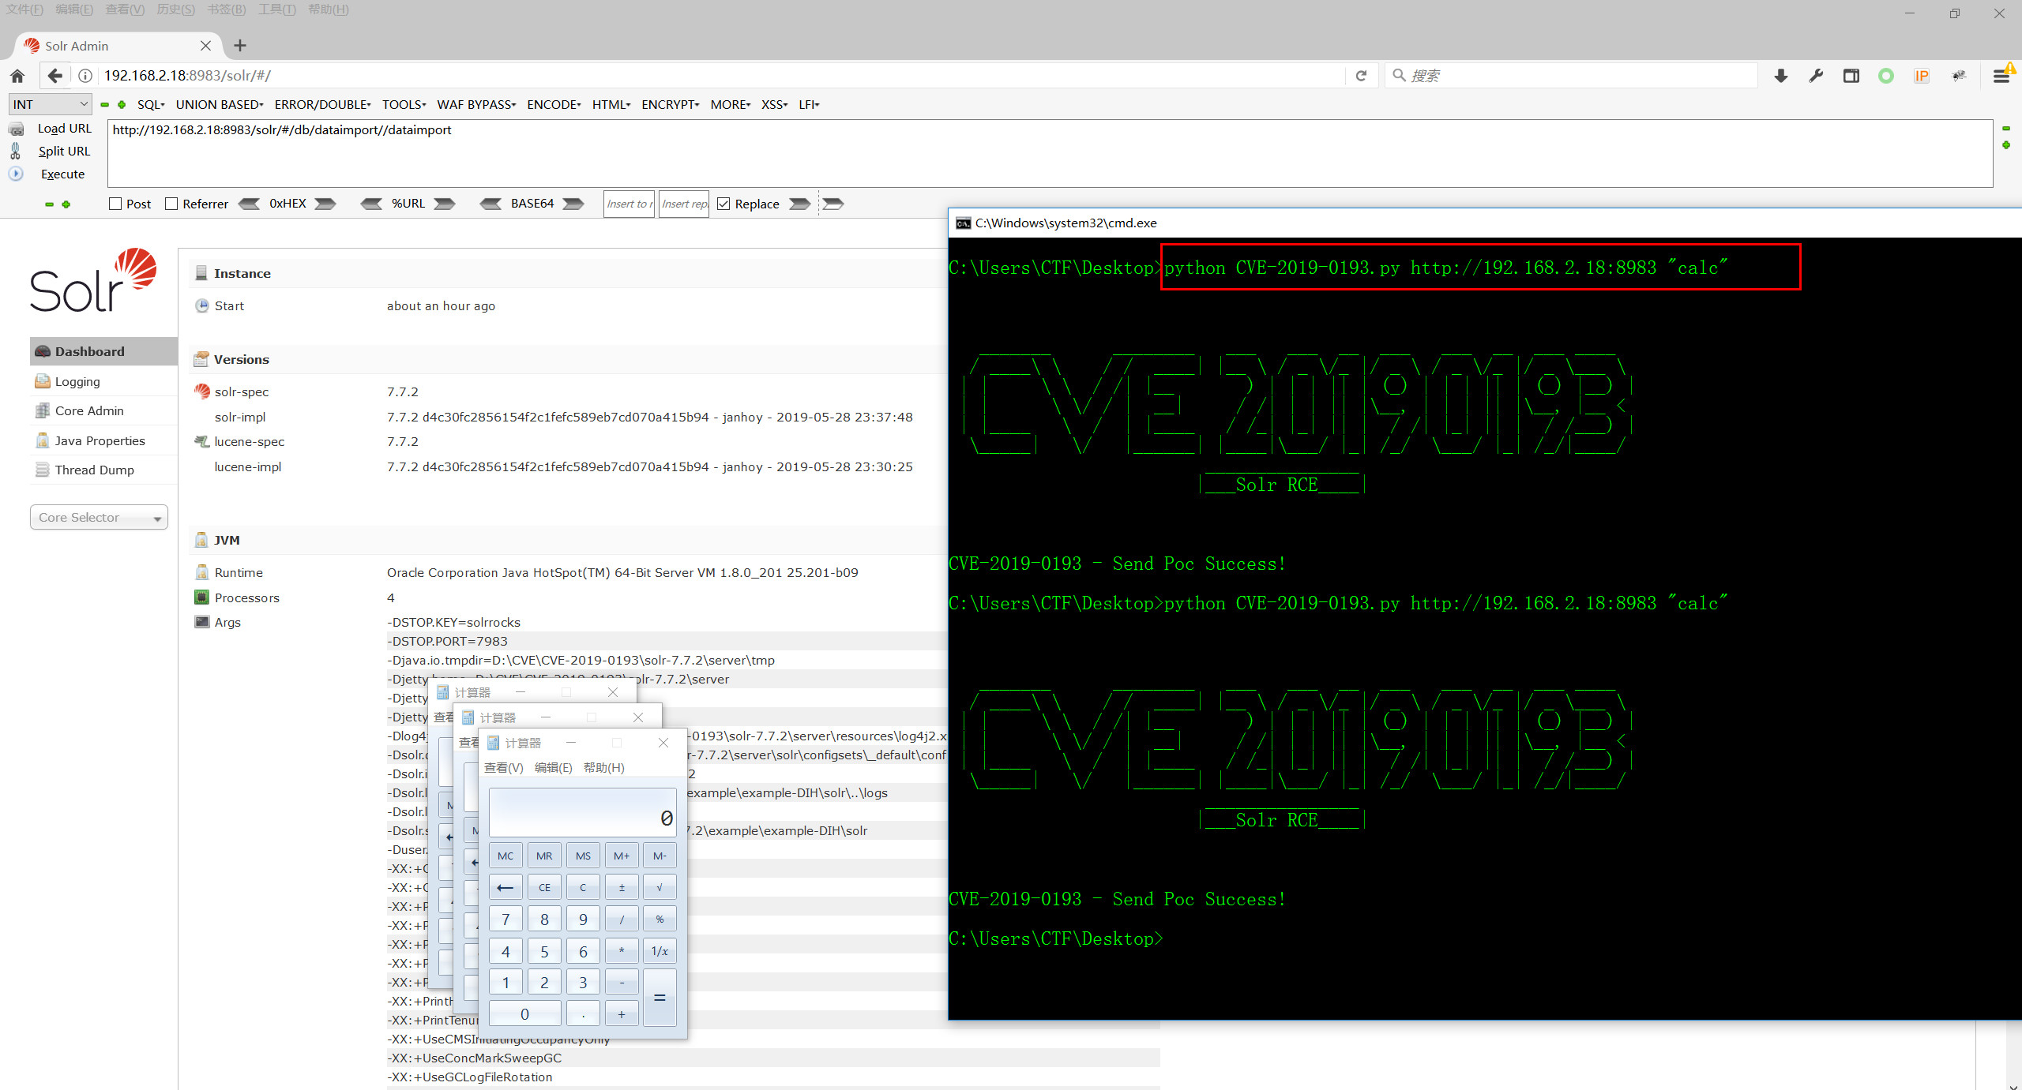Toggle the Referrer checkbox

tap(171, 204)
